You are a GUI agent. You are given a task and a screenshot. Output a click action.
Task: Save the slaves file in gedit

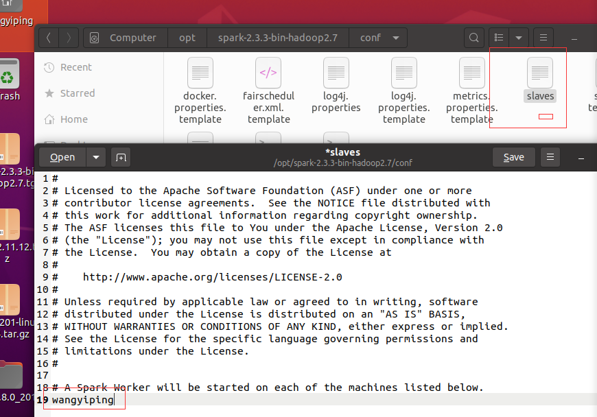coord(513,157)
